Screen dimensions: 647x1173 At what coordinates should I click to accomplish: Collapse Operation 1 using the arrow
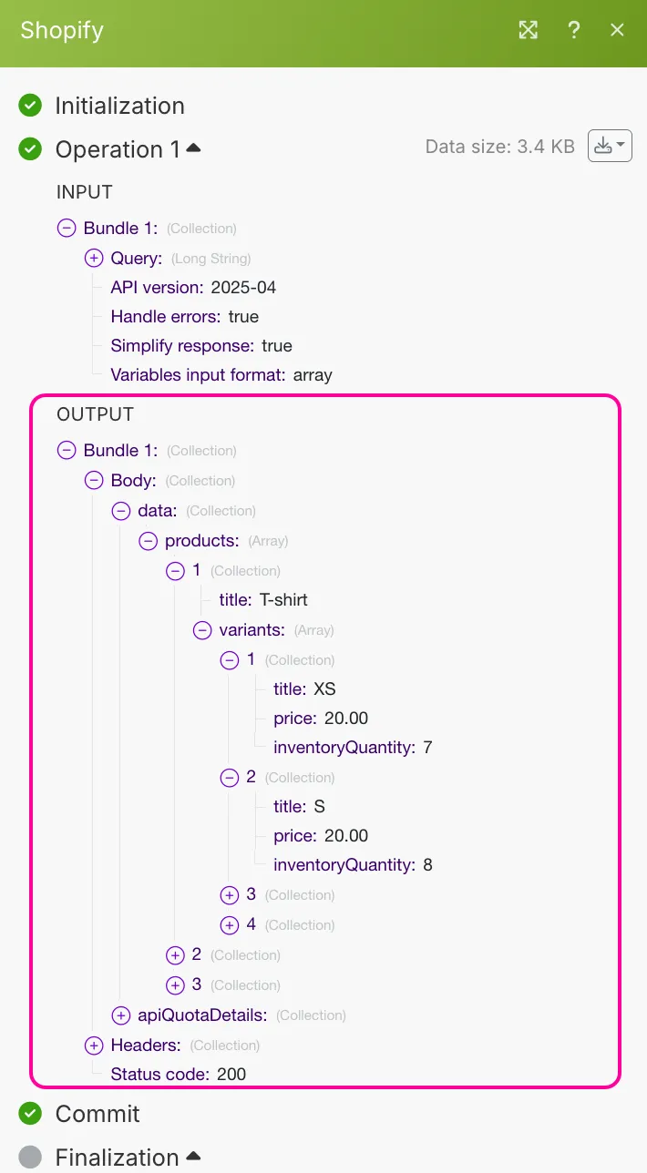tap(193, 148)
